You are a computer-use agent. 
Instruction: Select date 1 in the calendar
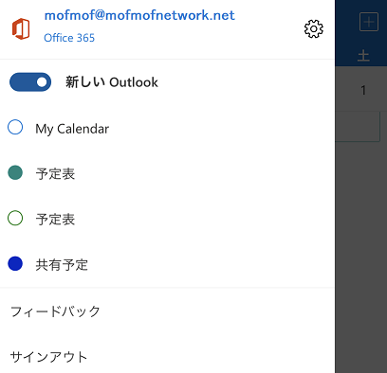(363, 91)
